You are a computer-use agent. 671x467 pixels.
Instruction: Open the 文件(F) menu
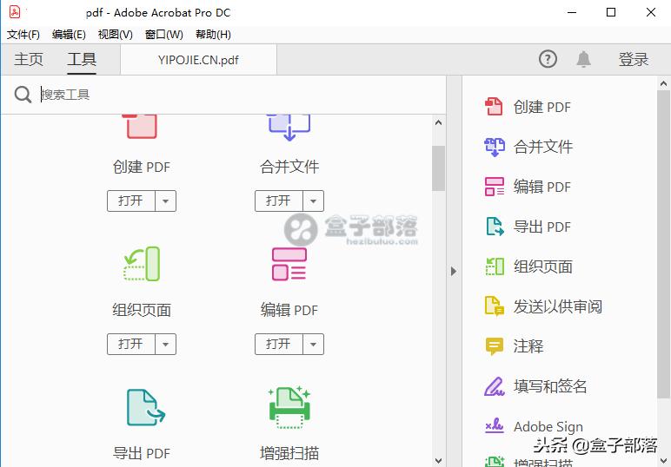coord(23,35)
